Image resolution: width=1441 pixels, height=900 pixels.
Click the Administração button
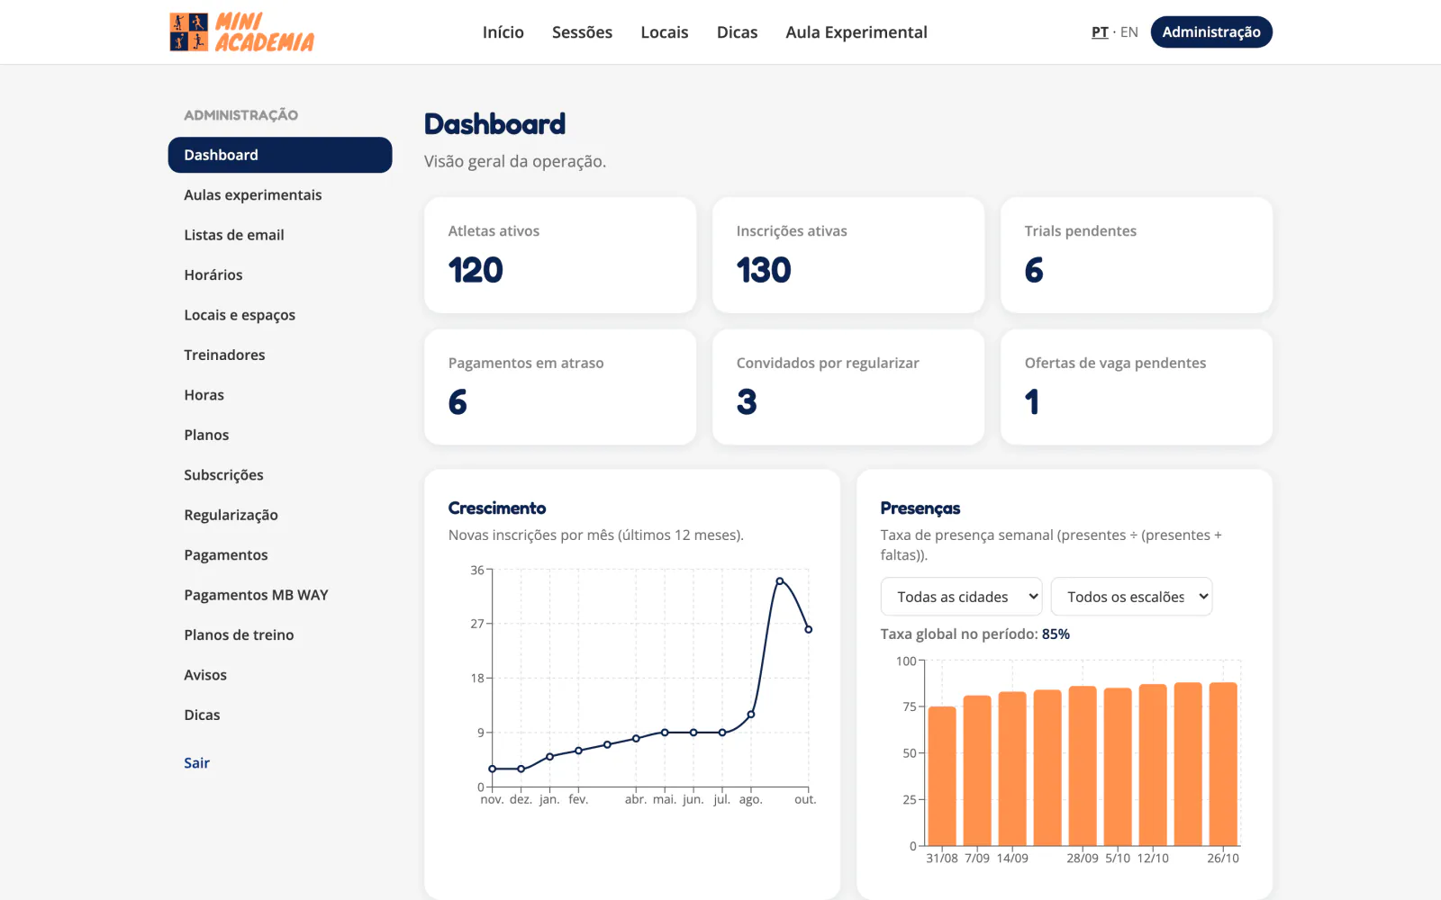(1211, 32)
